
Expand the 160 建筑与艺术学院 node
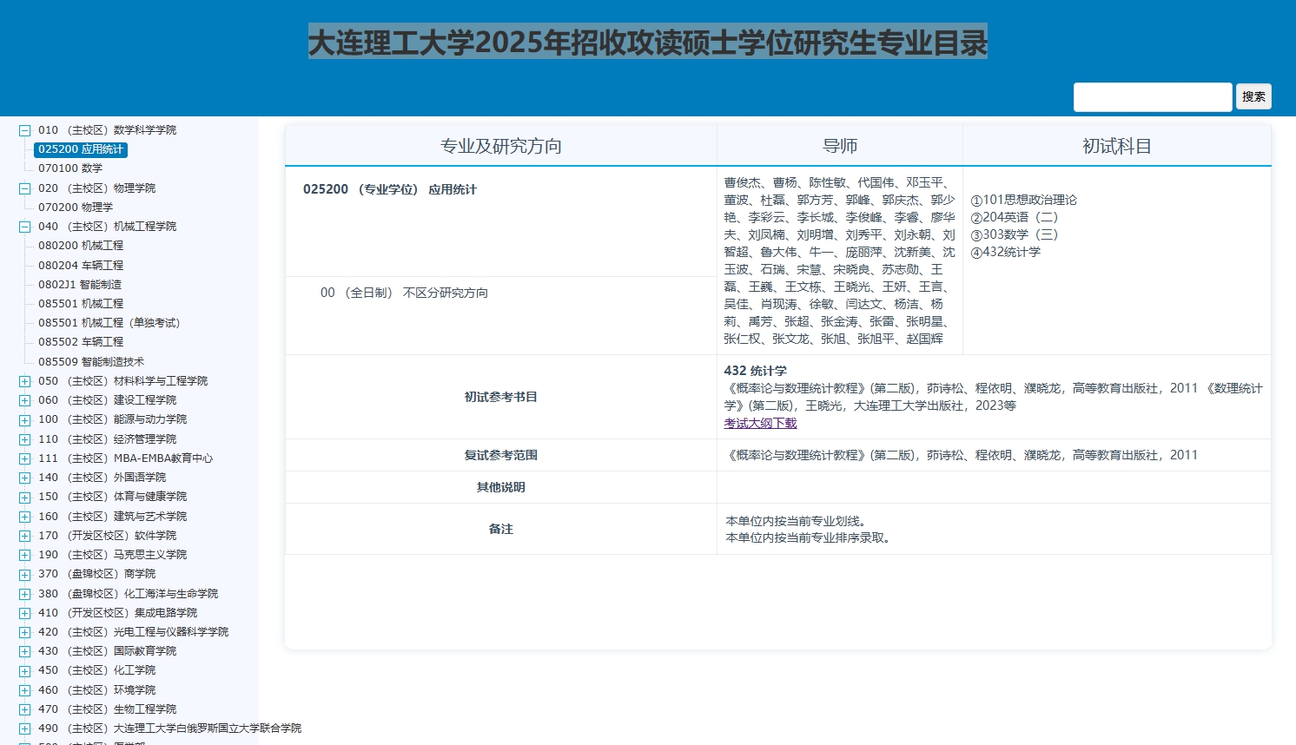(25, 517)
